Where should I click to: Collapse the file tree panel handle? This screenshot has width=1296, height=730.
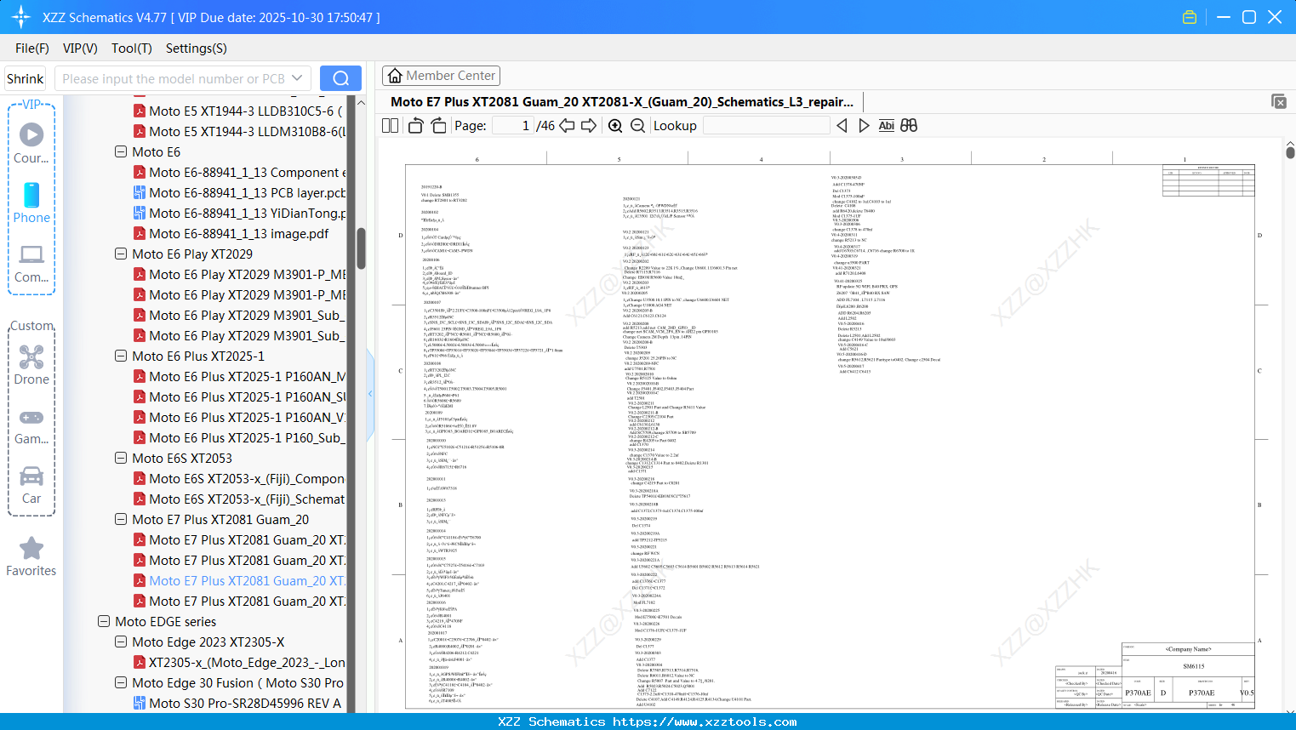tap(370, 394)
